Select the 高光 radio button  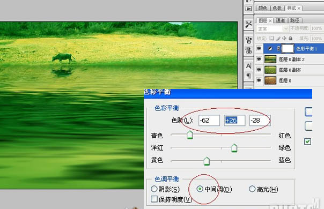(252, 189)
